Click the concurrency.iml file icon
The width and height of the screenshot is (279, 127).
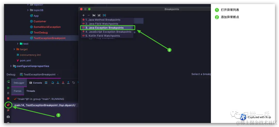point(18,55)
